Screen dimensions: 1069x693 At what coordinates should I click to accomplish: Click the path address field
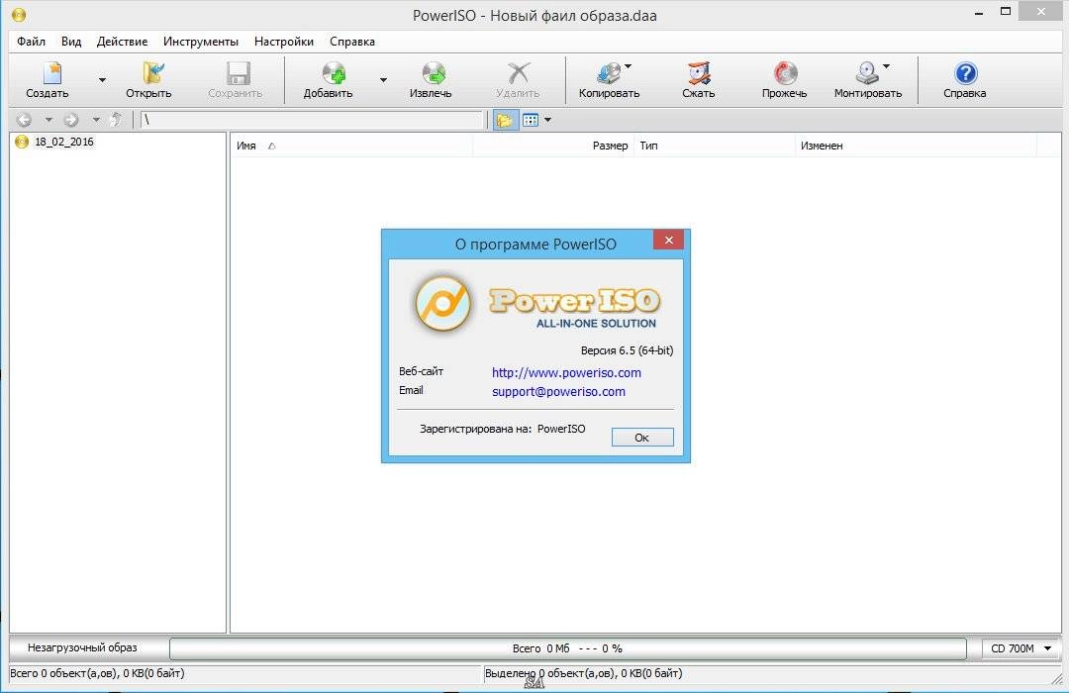pyautogui.click(x=312, y=120)
